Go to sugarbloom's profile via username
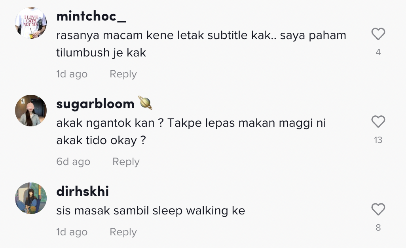This screenshot has height=248, width=406. pyautogui.click(x=95, y=104)
